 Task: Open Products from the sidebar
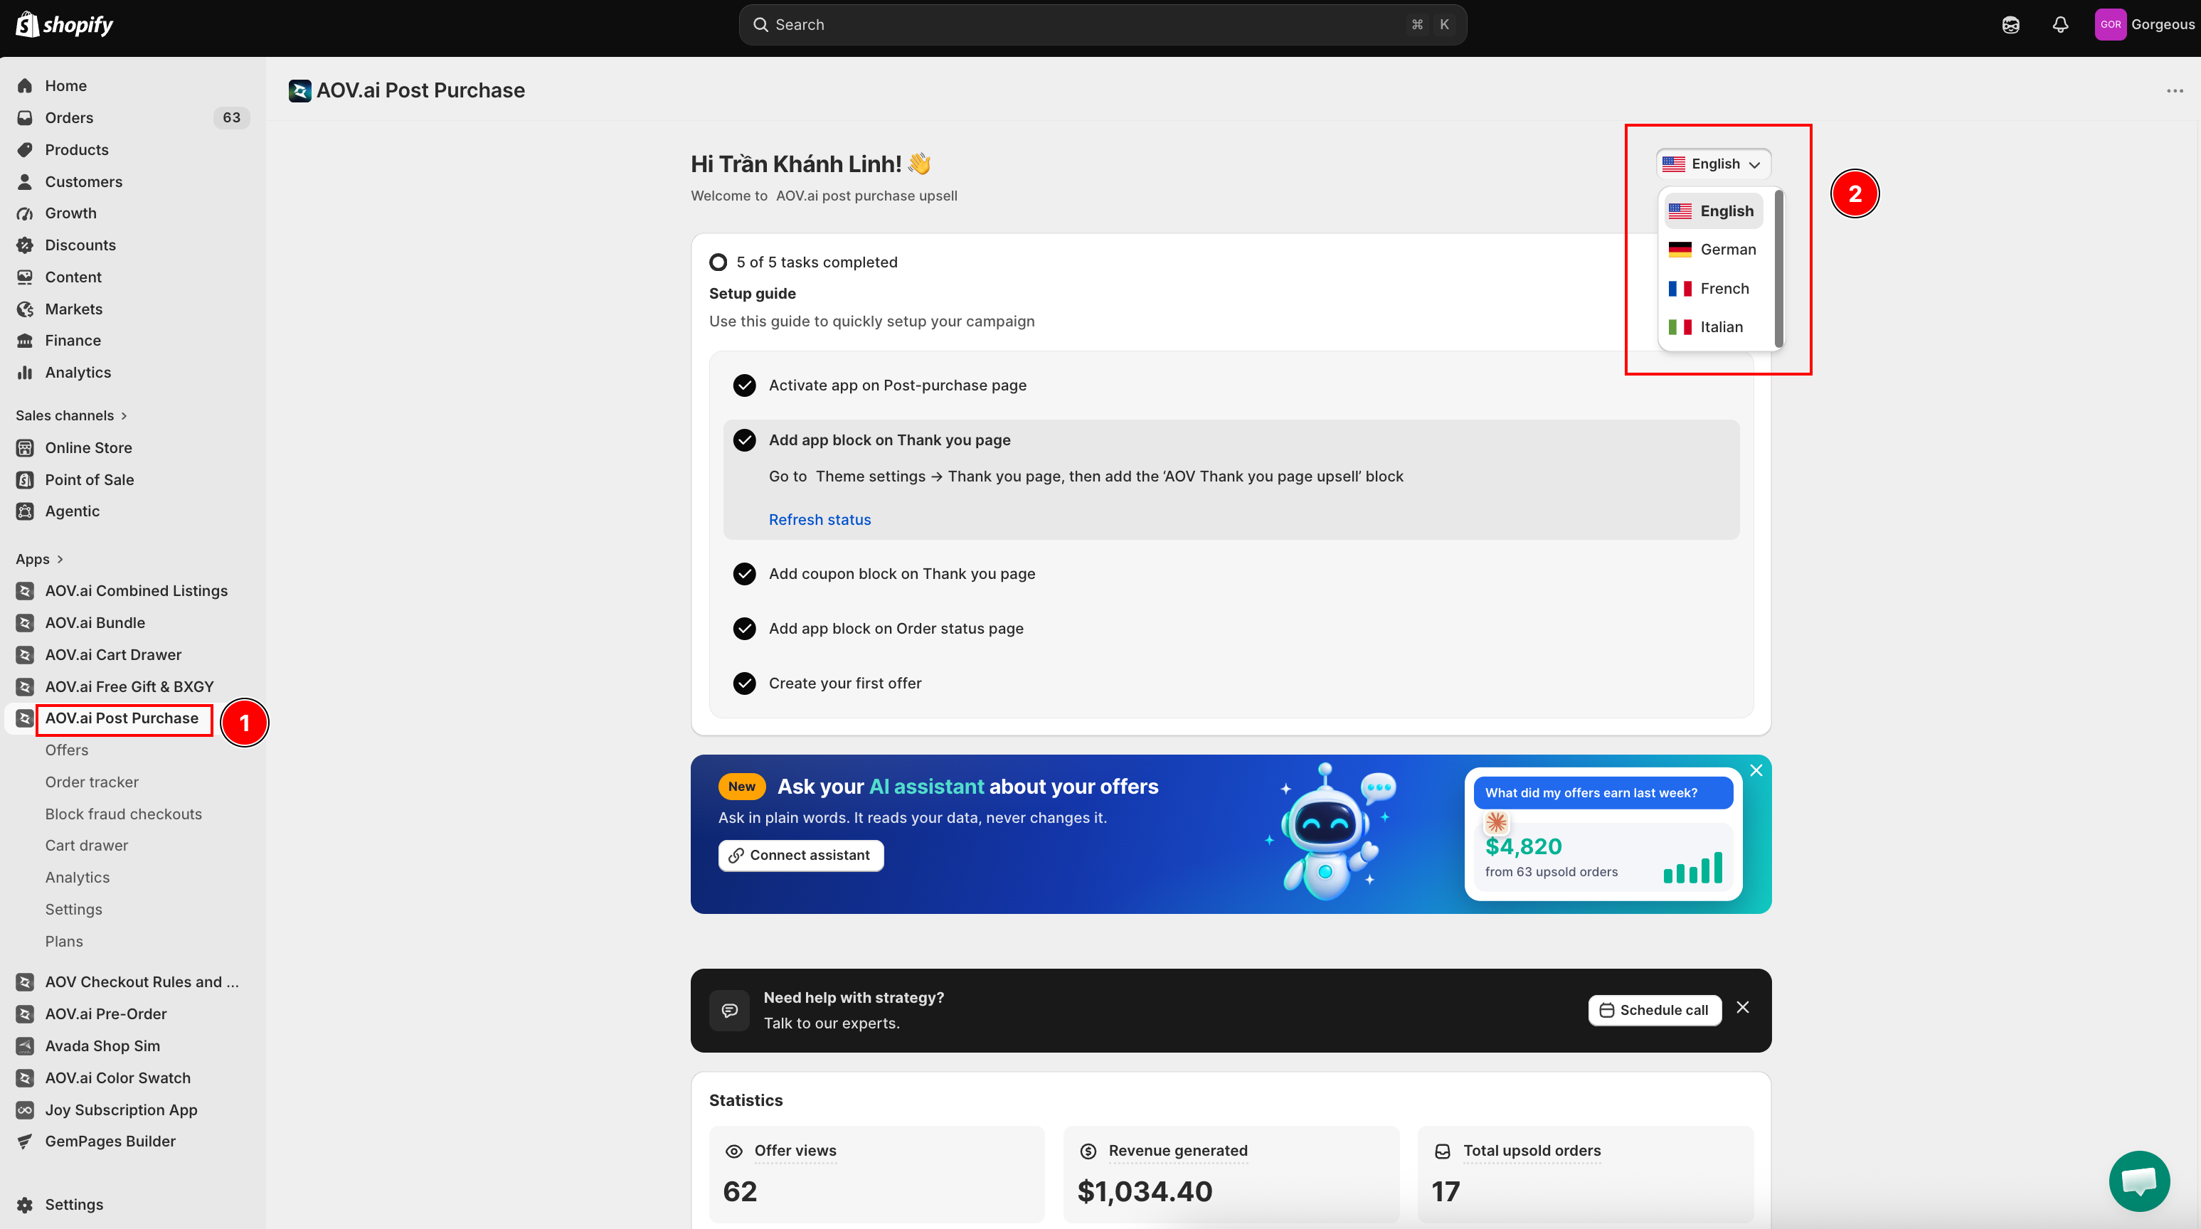click(x=77, y=149)
